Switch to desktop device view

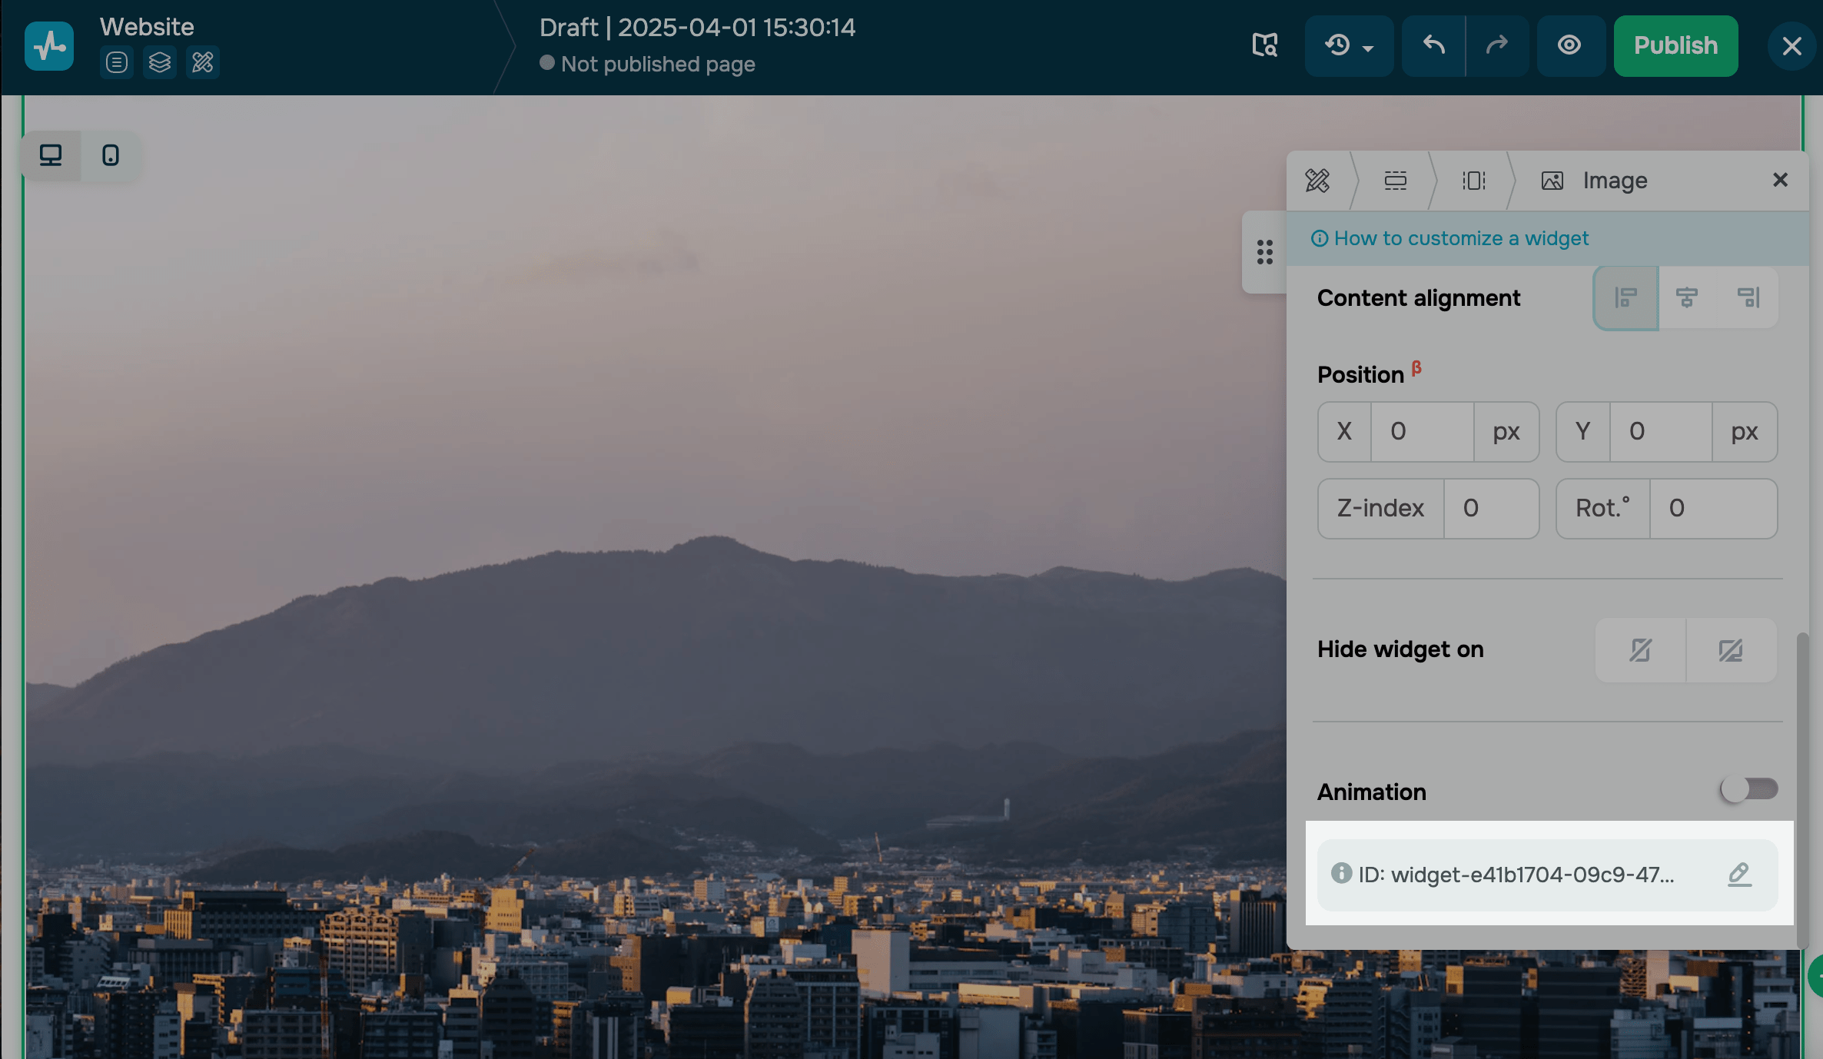pos(51,156)
